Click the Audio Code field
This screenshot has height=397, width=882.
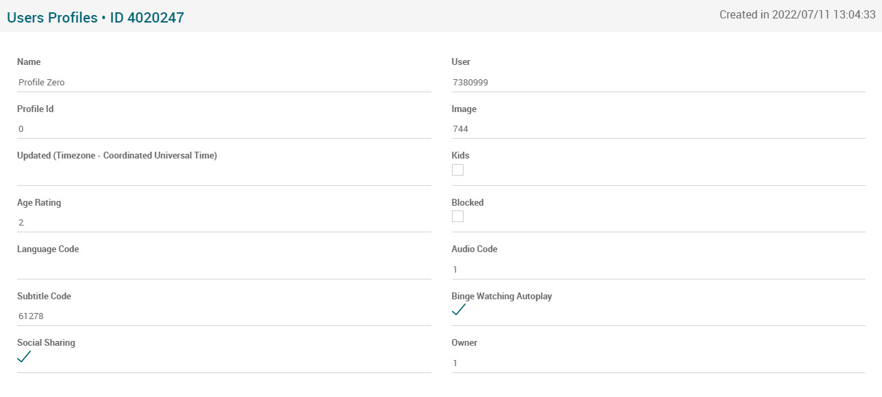pyautogui.click(x=658, y=270)
